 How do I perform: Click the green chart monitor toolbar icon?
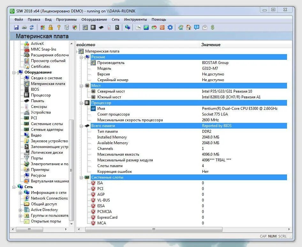pyautogui.click(x=146, y=27)
